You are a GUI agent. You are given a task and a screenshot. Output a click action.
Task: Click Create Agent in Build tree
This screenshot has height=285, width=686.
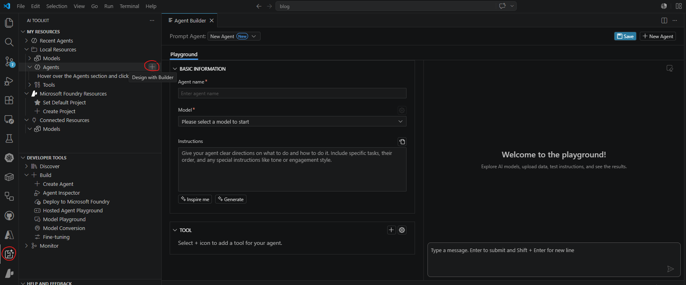(58, 184)
